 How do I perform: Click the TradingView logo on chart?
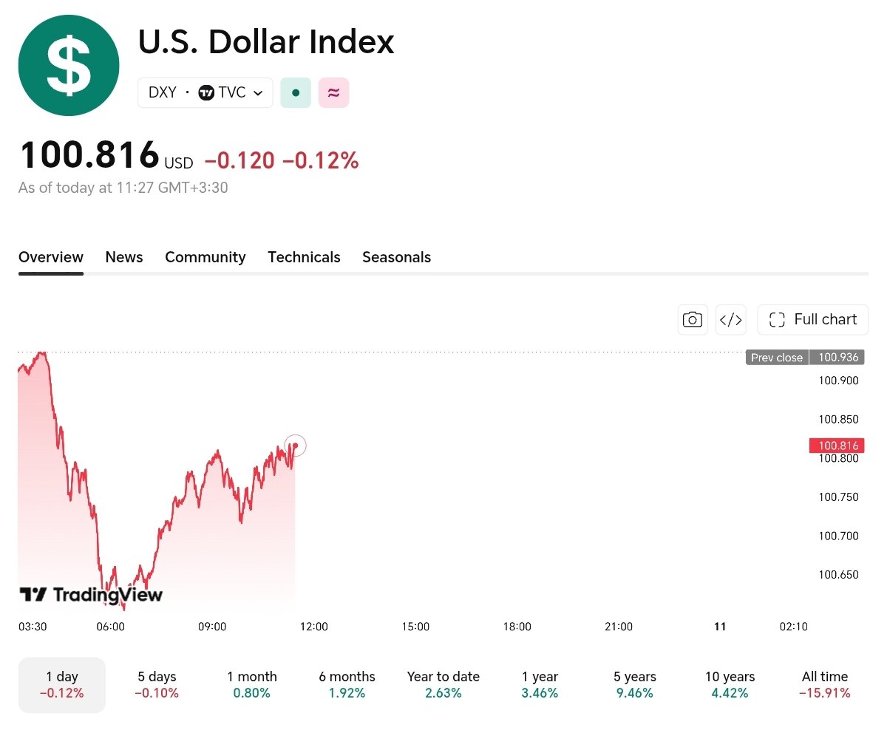91,595
